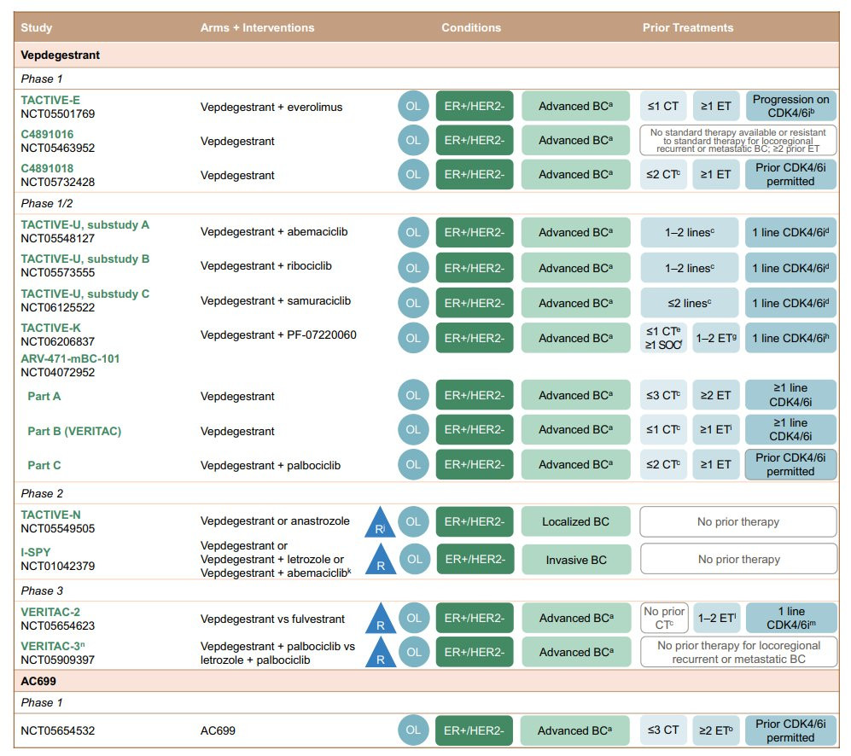Click the R triangle in VERITAC-3 row
851x756 pixels.
pyautogui.click(x=381, y=653)
